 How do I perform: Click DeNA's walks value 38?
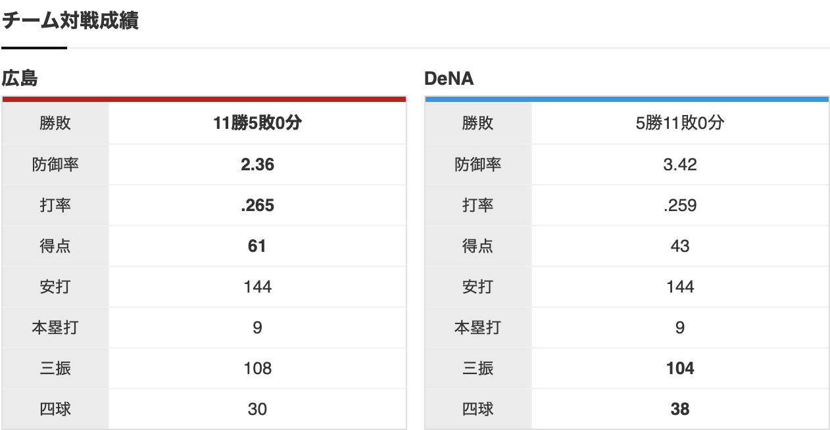click(679, 409)
